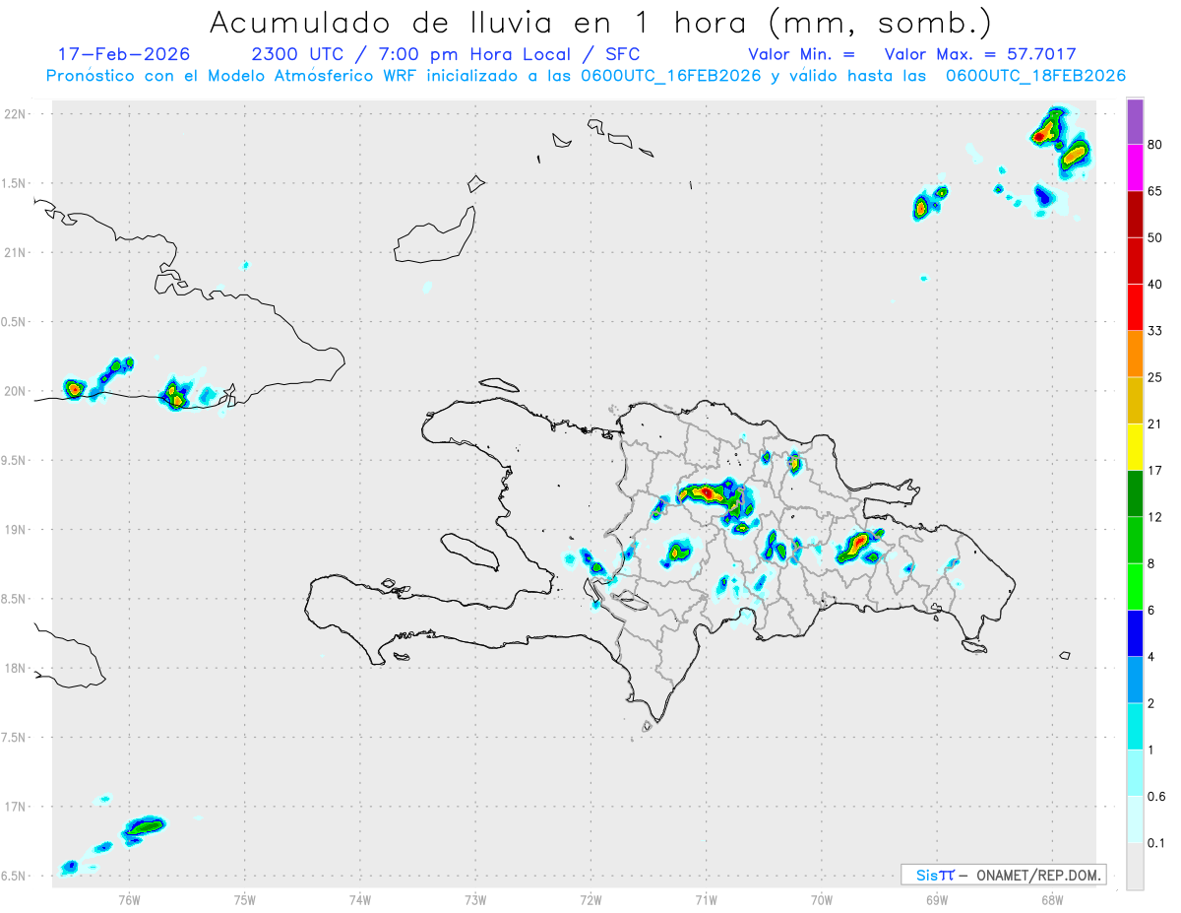Click the longitude axis label '76W'

point(129,899)
